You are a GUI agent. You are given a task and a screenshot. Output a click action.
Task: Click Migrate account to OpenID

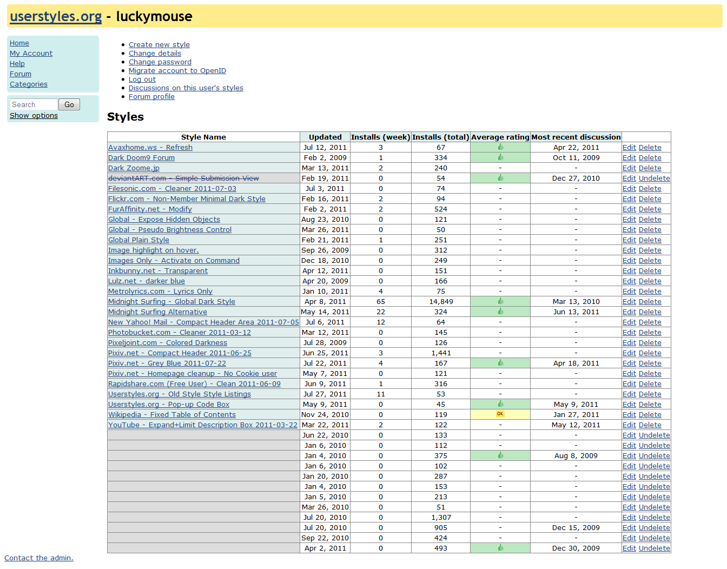177,71
